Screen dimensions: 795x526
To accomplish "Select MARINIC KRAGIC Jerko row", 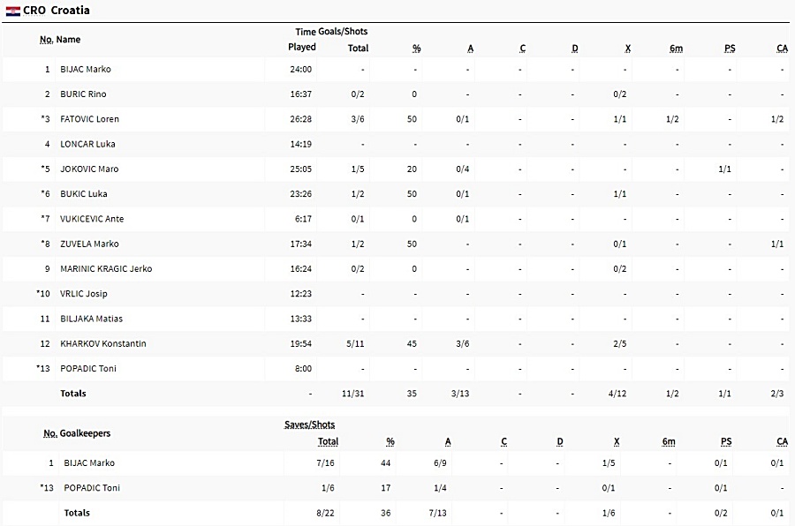I will [397, 268].
